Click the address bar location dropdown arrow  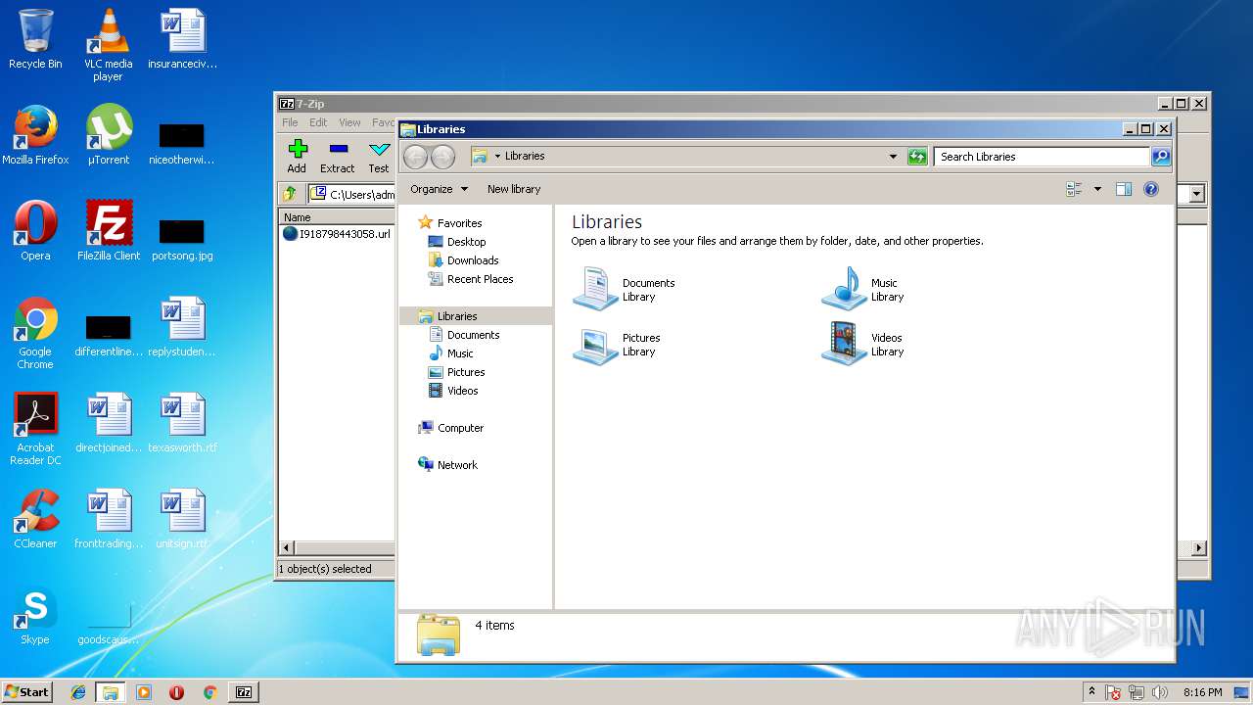[x=497, y=157]
